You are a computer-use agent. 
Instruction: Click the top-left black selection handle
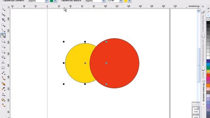pyautogui.click(x=64, y=42)
